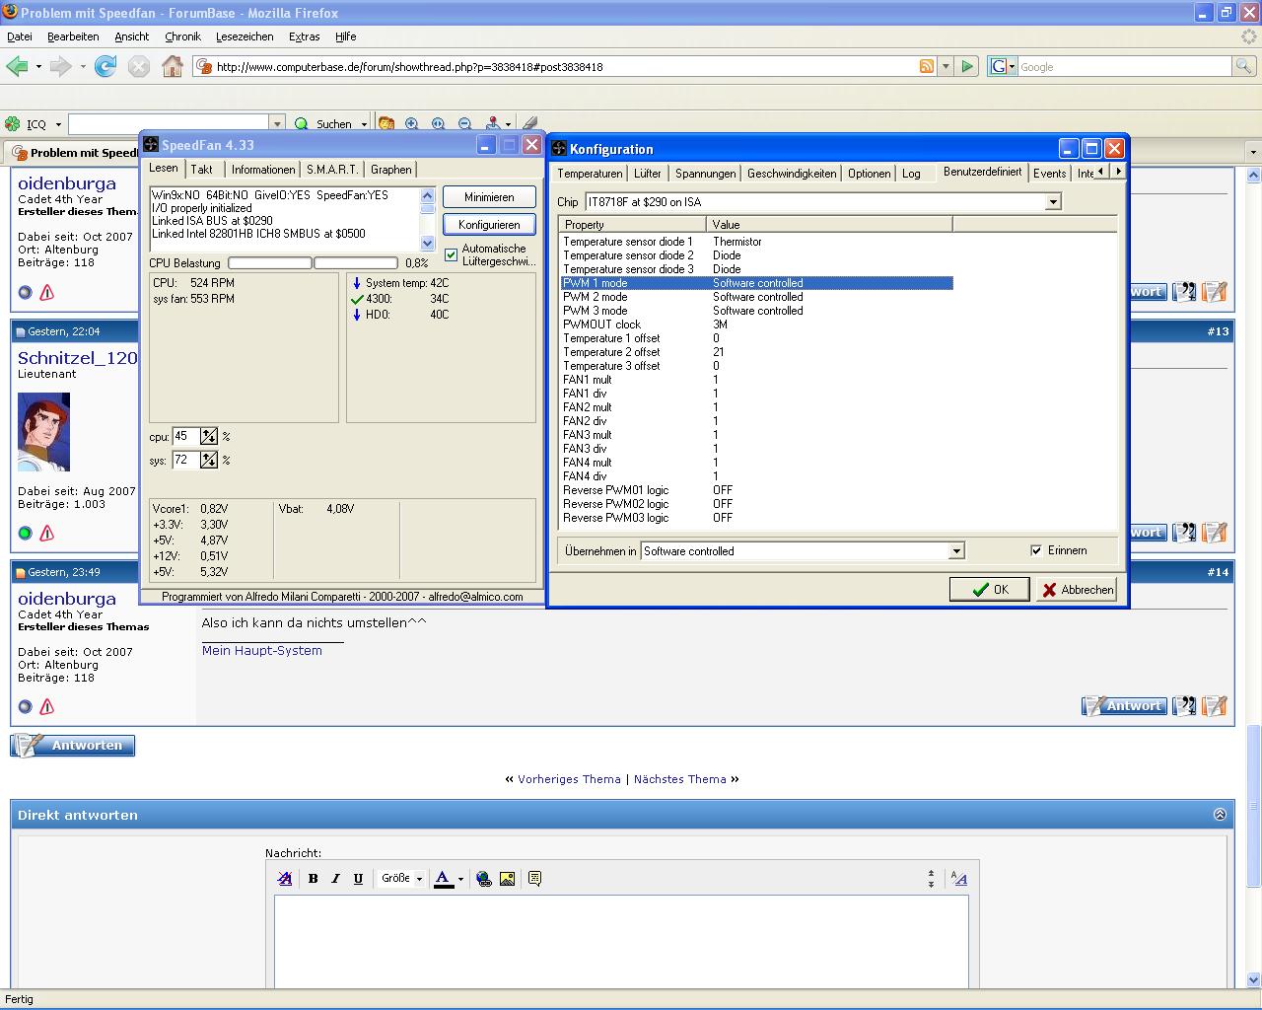Wrap quote tags in the reply editor

[x=534, y=879]
